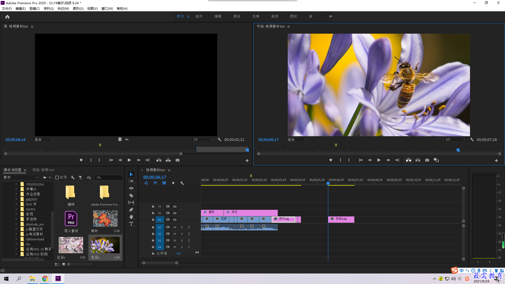The width and height of the screenshot is (505, 284).
Task: Select the Ripple Edit tool
Action: [x=131, y=188]
